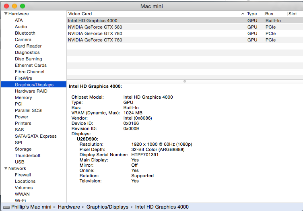Click Graphics/Displays in the path bar
303x211 pixels.
[x=107, y=207]
